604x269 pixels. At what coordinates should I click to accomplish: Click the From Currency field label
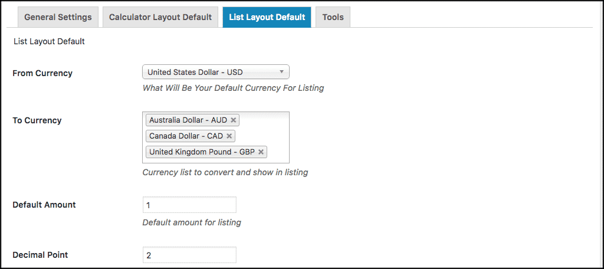point(42,74)
